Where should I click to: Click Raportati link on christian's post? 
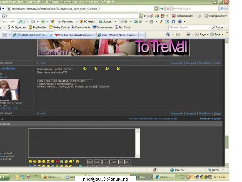point(177,114)
